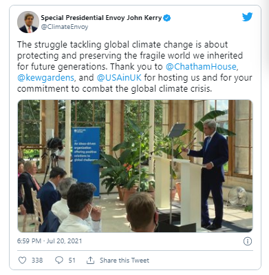Click the tweet body text
This screenshot has width=269, height=275.
tap(135, 67)
